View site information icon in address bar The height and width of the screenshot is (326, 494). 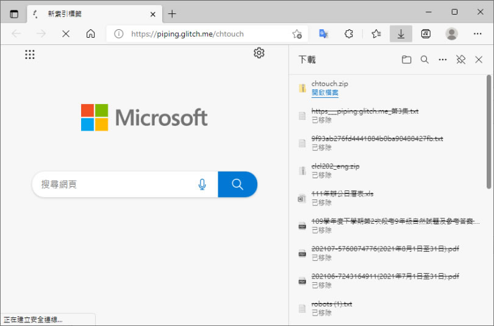click(118, 33)
